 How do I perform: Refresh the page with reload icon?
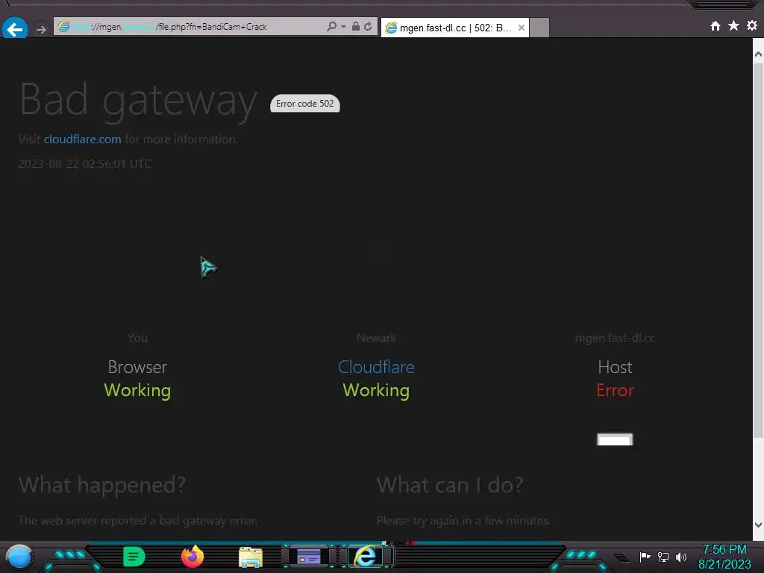[369, 26]
